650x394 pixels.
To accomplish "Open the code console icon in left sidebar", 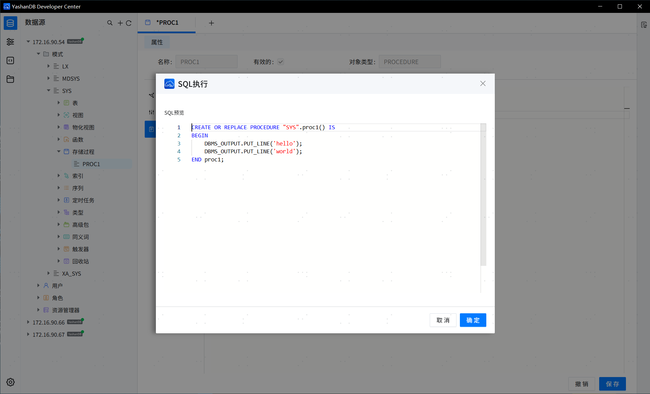I will [11, 60].
